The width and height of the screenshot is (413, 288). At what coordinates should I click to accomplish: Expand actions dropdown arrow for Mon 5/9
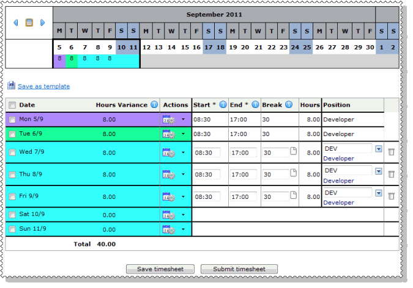(183, 120)
